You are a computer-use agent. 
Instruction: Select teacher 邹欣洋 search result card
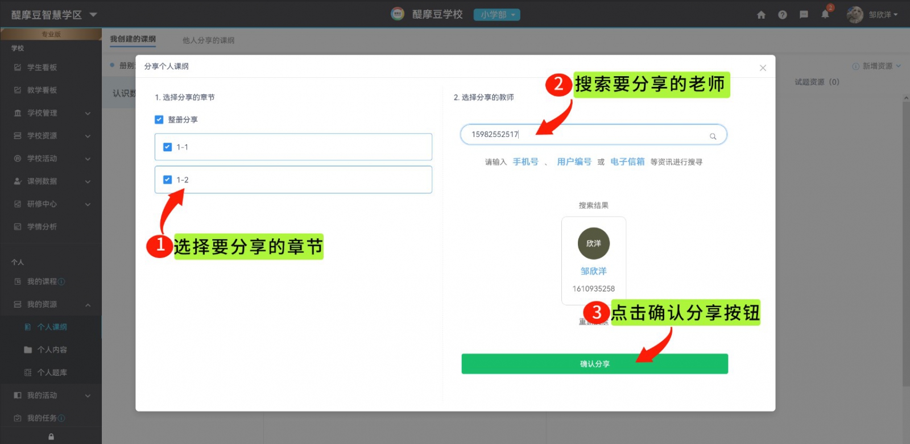[x=593, y=260]
